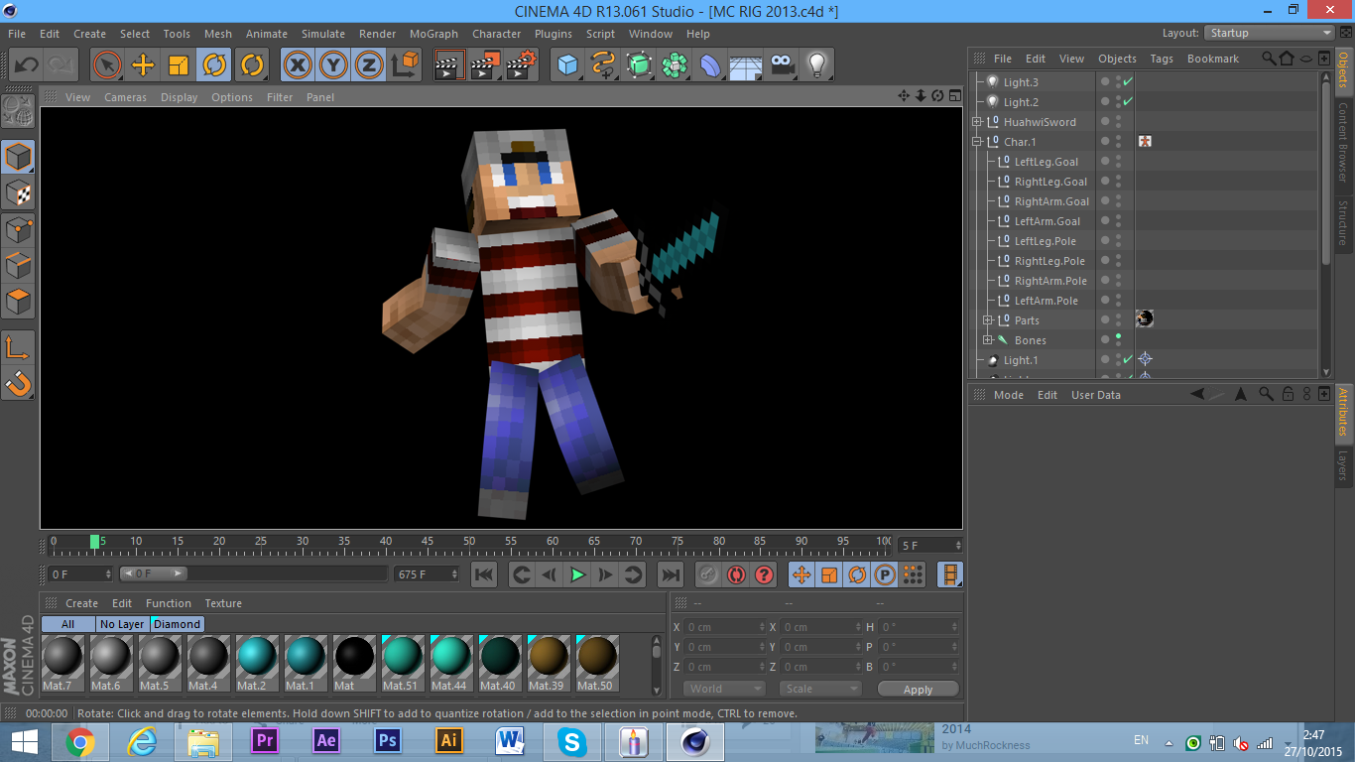Select the No Layer materials filter
This screenshot has width=1355, height=762.
pyautogui.click(x=123, y=624)
